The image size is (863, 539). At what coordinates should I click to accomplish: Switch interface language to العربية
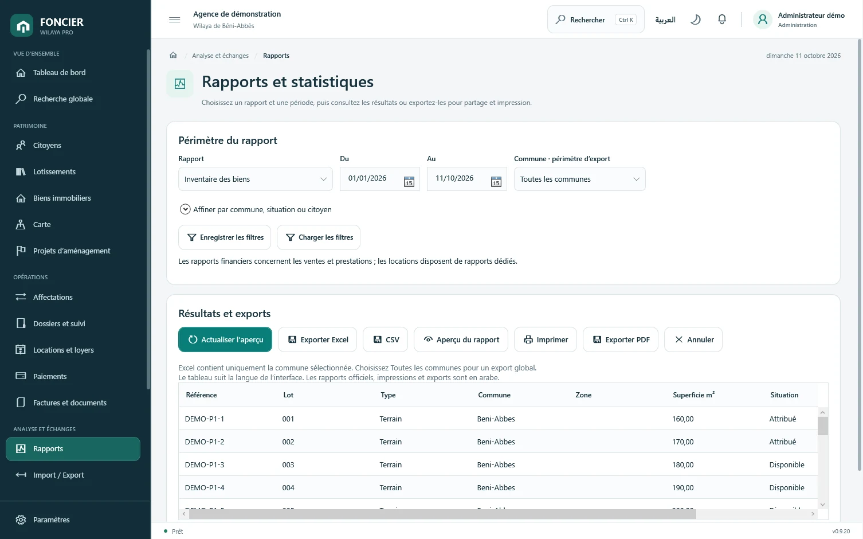665,20
